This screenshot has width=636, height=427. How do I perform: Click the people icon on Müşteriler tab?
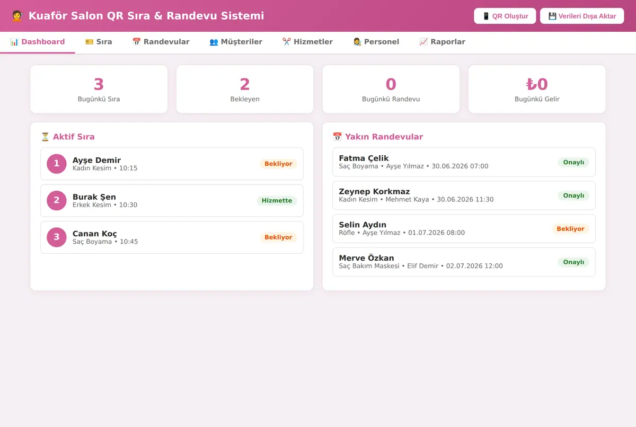(214, 42)
